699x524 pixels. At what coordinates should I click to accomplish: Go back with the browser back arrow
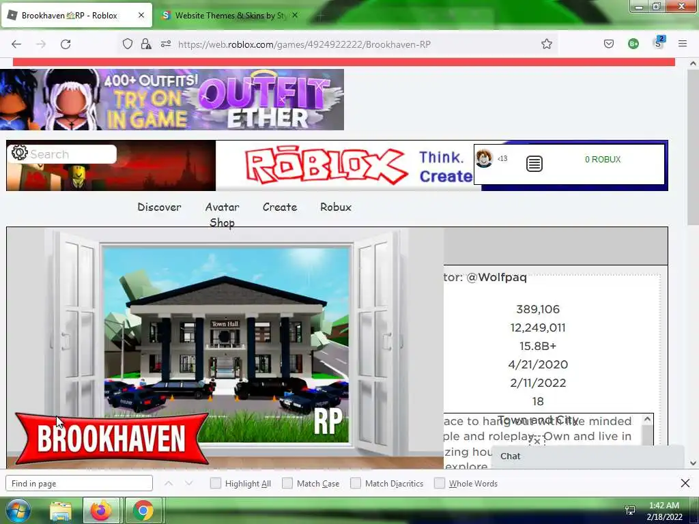tap(16, 44)
